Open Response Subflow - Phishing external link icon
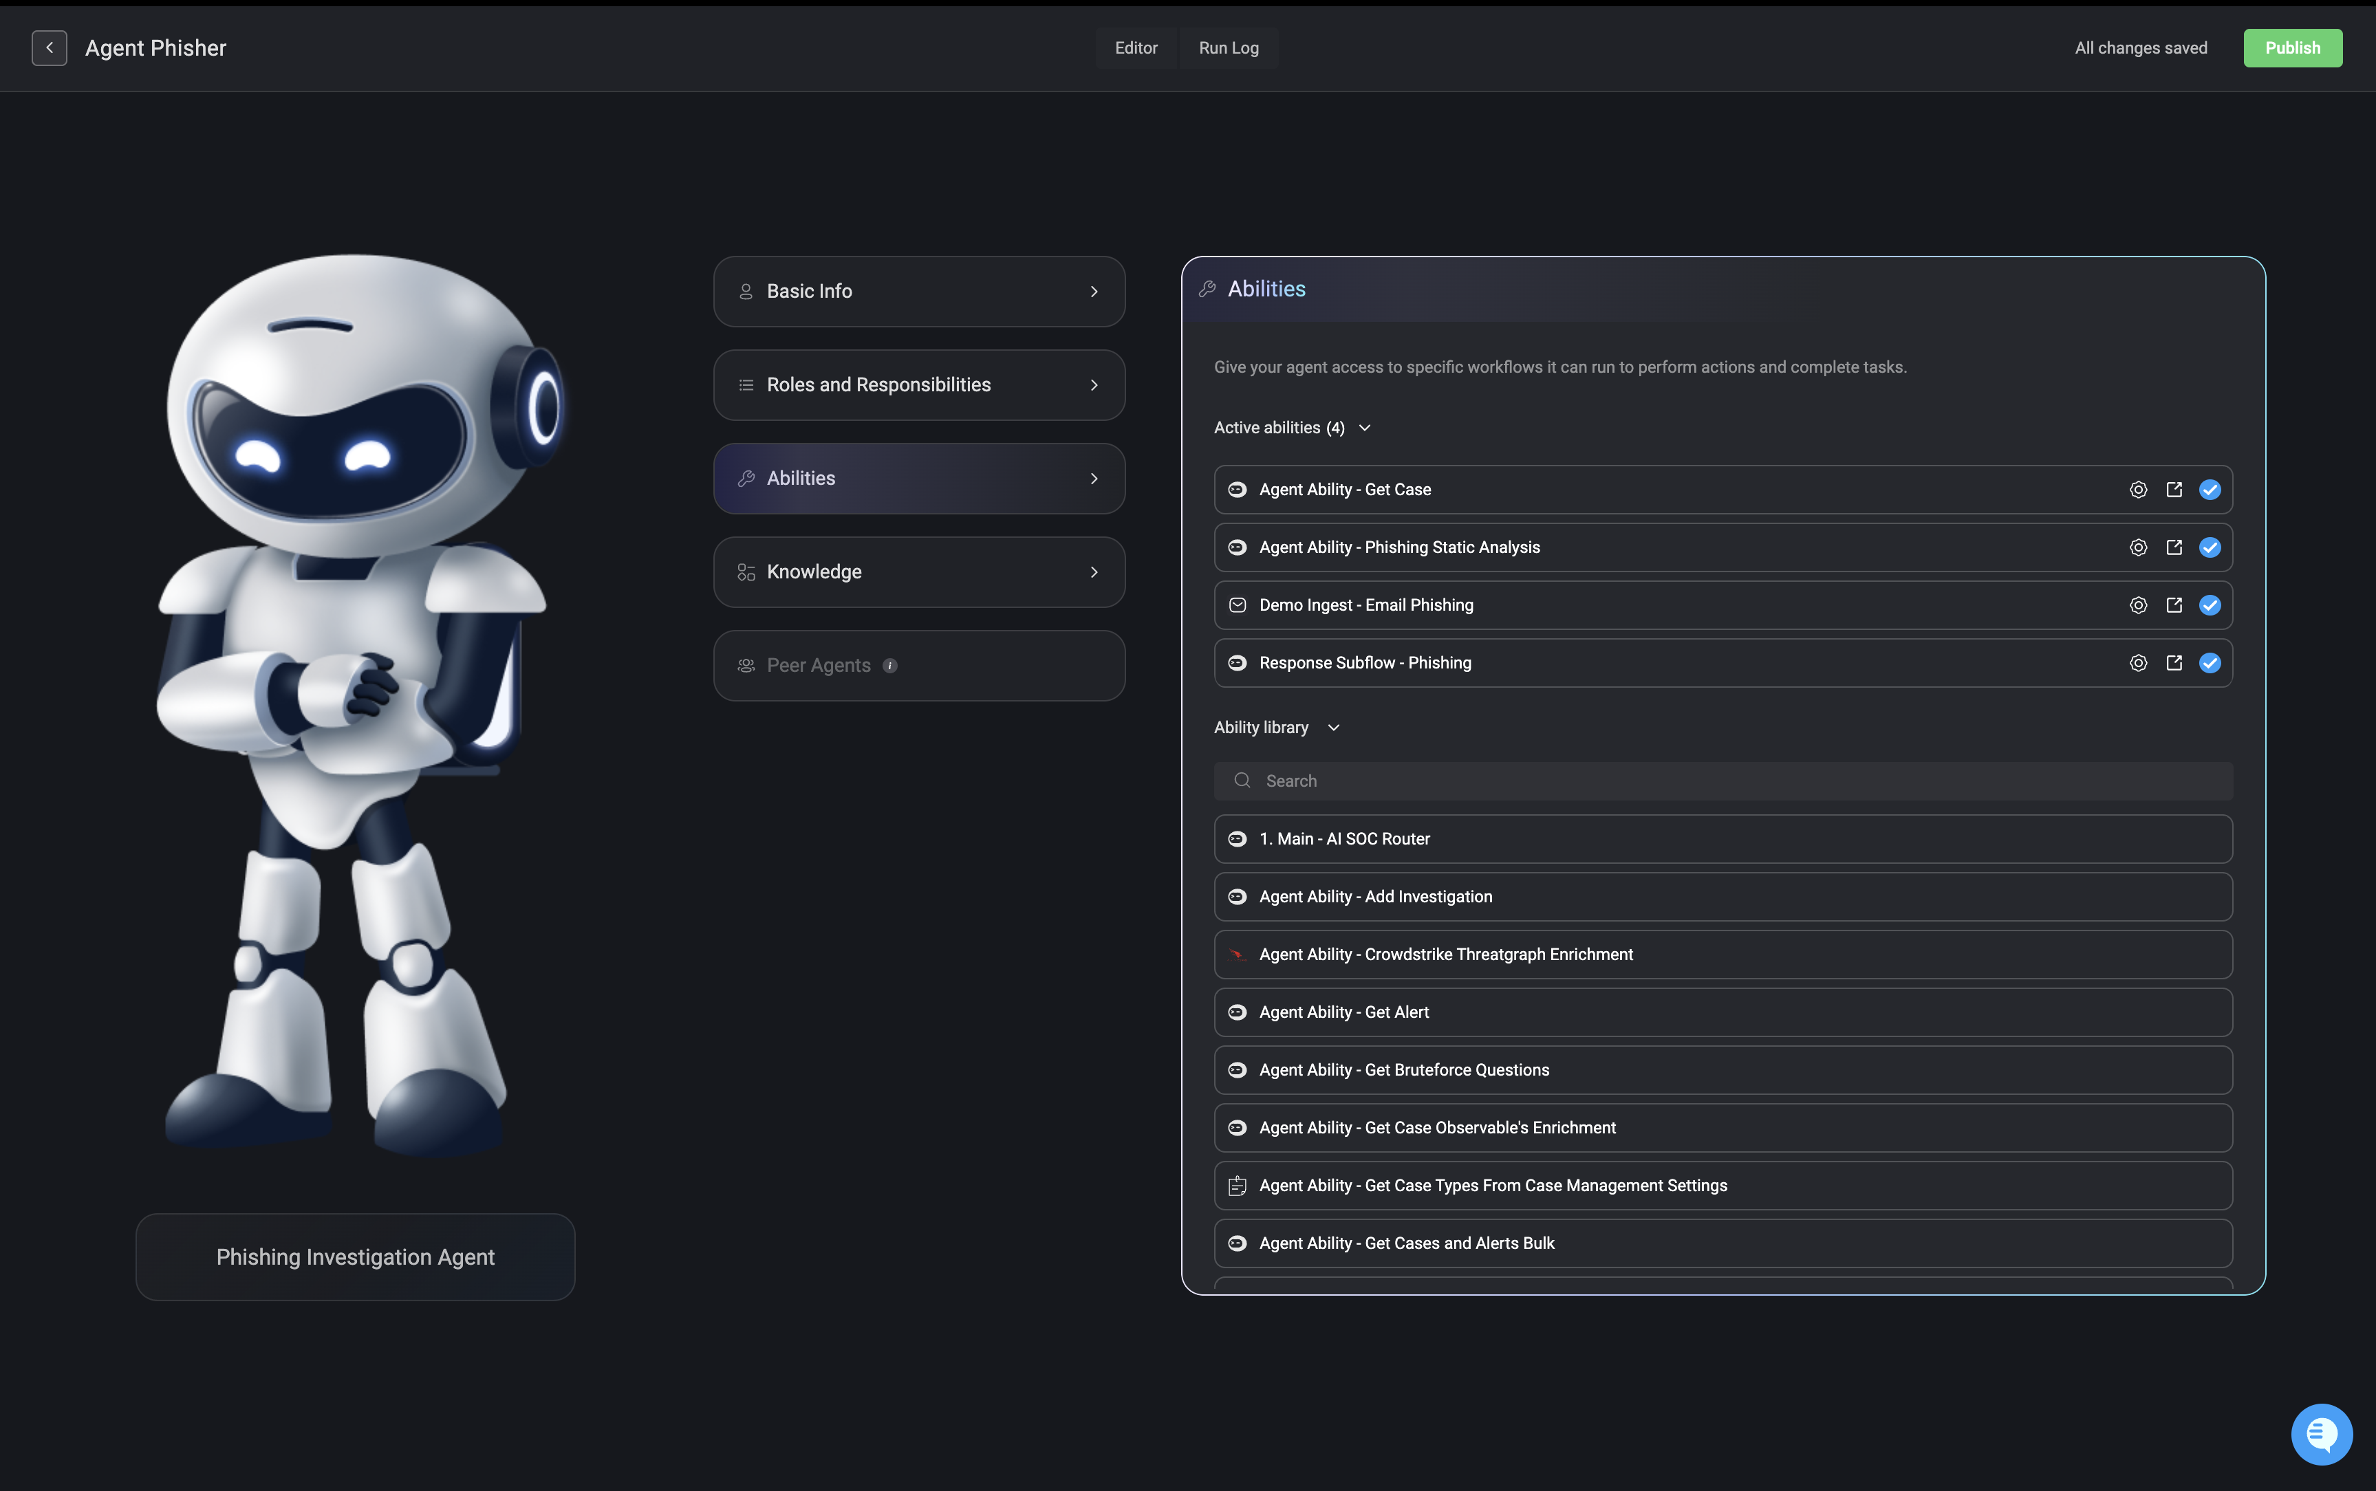 pyautogui.click(x=2174, y=663)
